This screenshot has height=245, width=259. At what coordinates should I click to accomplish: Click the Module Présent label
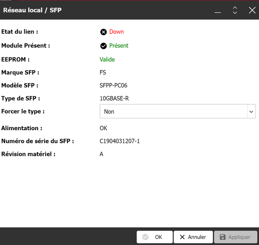pos(25,46)
